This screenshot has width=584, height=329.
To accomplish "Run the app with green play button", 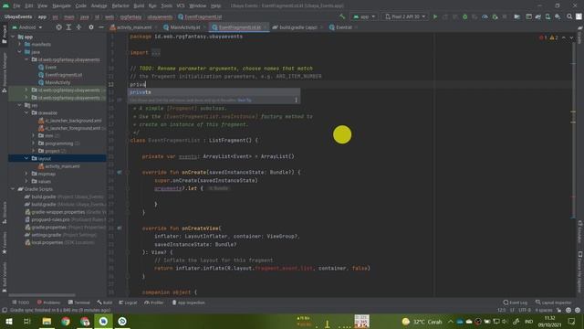I will (435, 16).
